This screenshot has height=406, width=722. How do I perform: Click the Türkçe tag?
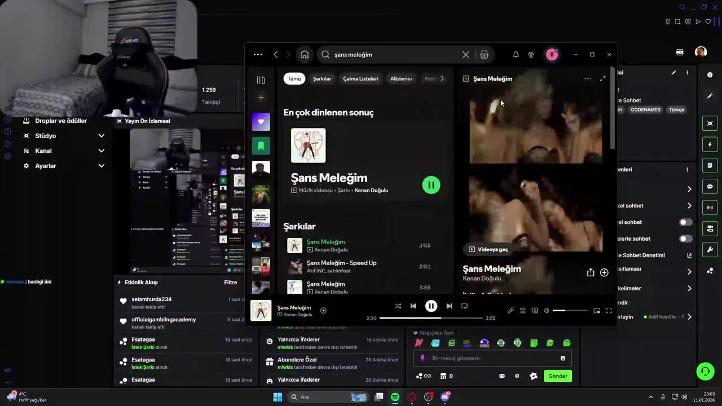tap(676, 110)
